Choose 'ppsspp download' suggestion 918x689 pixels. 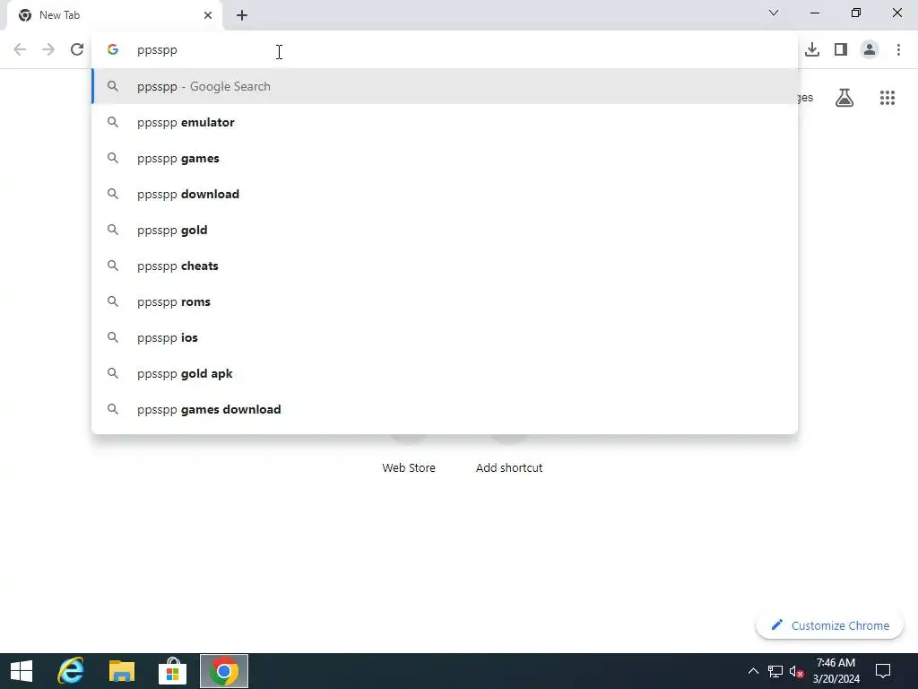[x=445, y=194]
